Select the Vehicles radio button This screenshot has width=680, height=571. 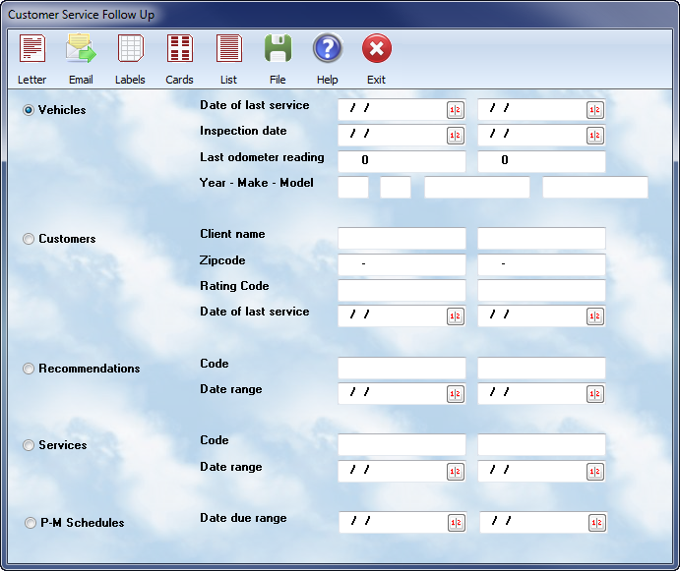tap(29, 110)
